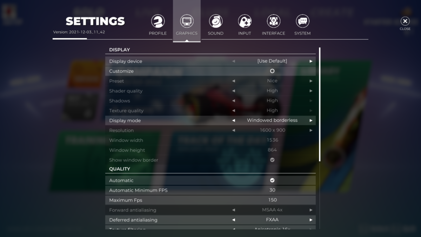The image size is (421, 237).
Task: Click left arrow for Display device
Action: pyautogui.click(x=234, y=61)
